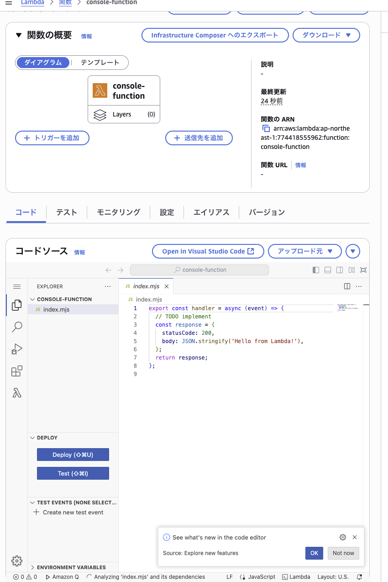Click Amazon Q in the status bar

(x=62, y=577)
